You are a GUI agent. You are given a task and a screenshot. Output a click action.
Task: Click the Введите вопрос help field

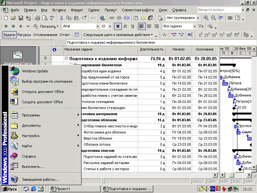(x=219, y=10)
